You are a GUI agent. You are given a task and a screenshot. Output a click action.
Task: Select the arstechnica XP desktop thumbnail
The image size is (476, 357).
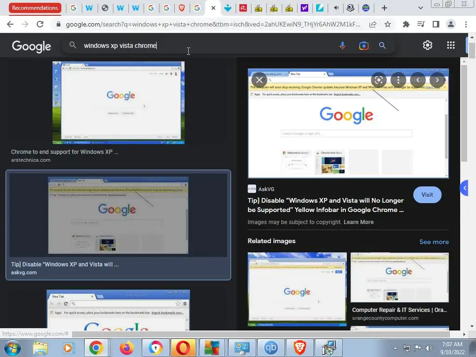(119, 103)
